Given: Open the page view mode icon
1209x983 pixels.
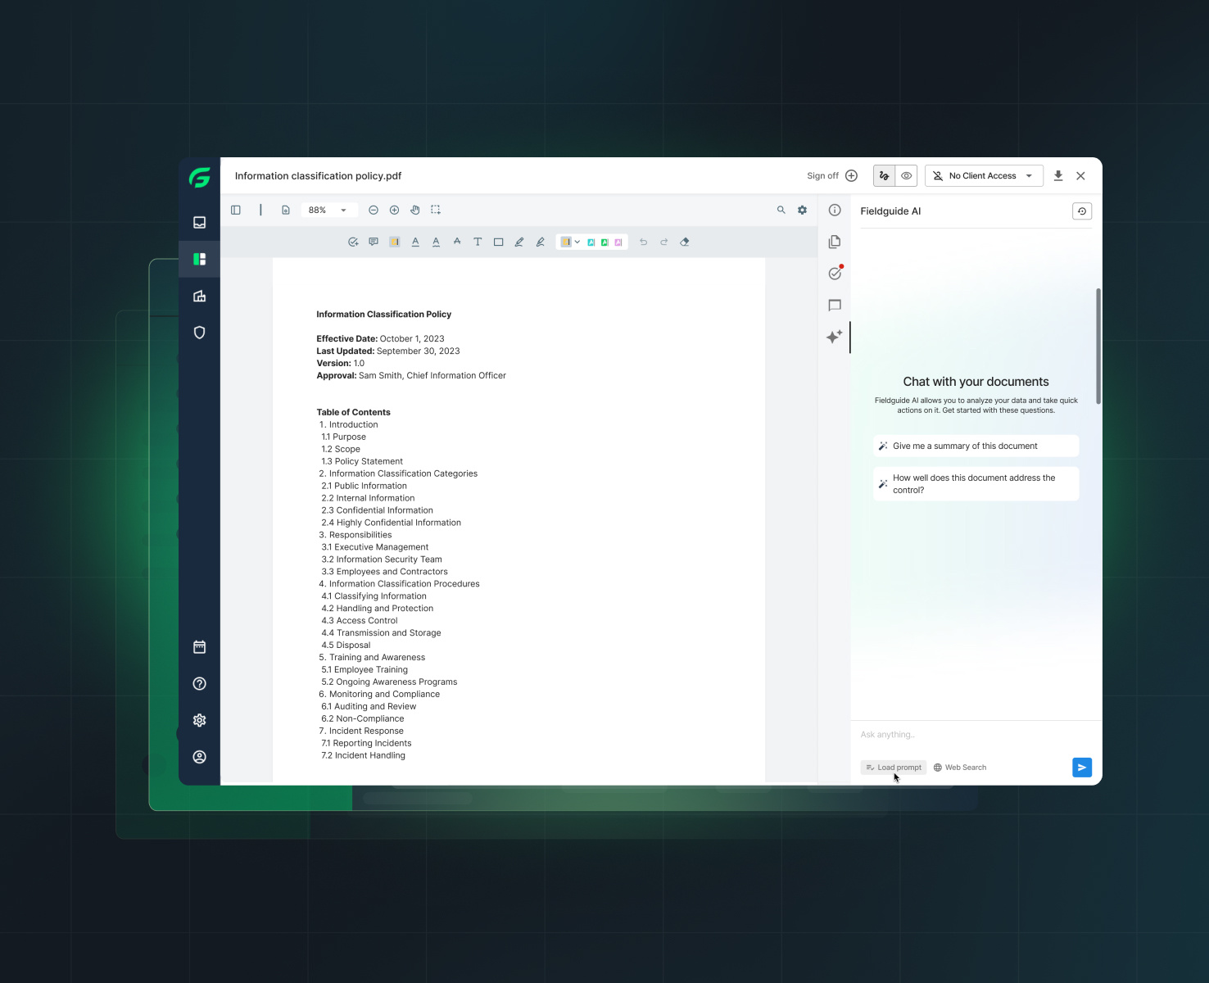Looking at the screenshot, I should pos(286,210).
